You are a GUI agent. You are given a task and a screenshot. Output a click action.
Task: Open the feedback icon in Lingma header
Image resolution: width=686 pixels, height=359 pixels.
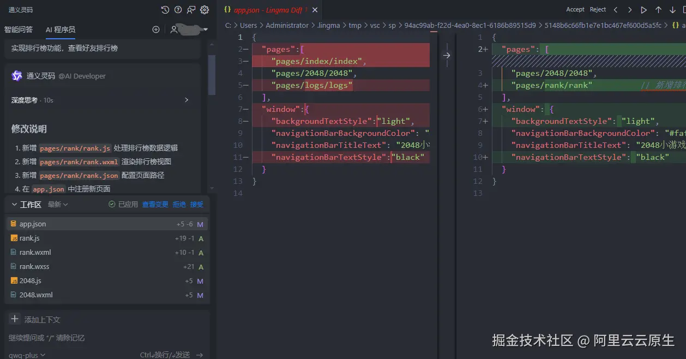[191, 10]
